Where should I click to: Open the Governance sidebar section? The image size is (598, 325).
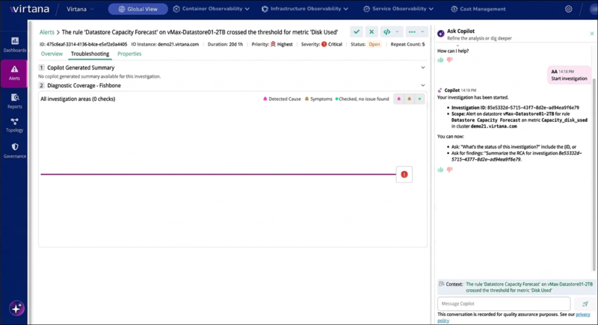pyautogui.click(x=14, y=150)
